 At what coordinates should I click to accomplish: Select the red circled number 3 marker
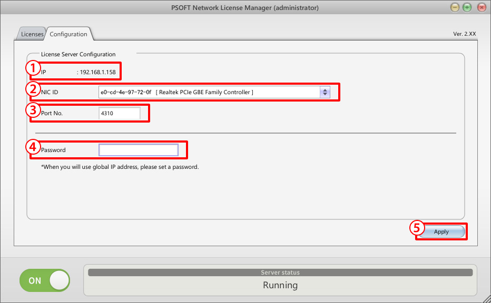coord(33,109)
